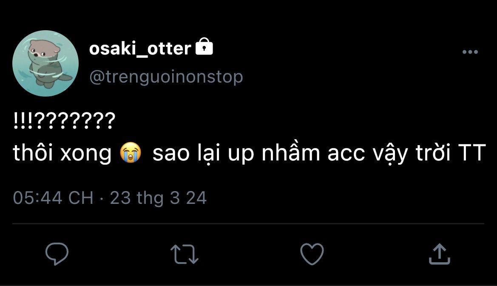Click the word "nhầm" in the tweet
Screen dimensions: 497x286
pyautogui.click(x=290, y=154)
